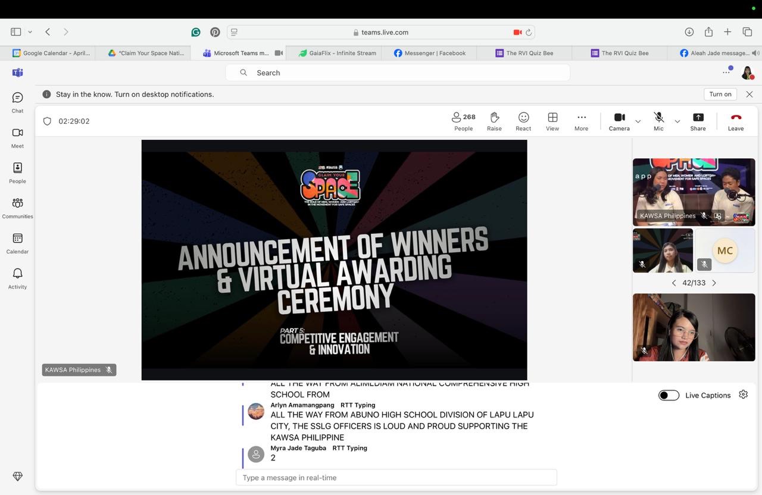
Task: Click Turn on desktop notifications
Action: pos(720,94)
